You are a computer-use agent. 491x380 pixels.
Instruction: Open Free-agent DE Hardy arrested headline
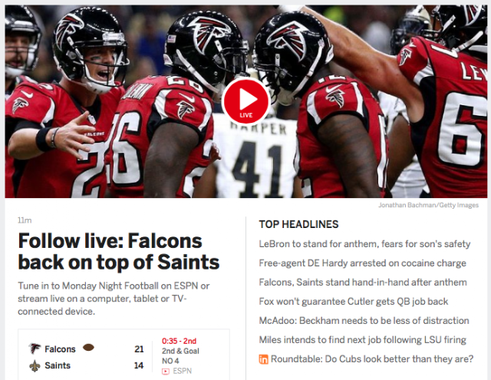(x=362, y=263)
